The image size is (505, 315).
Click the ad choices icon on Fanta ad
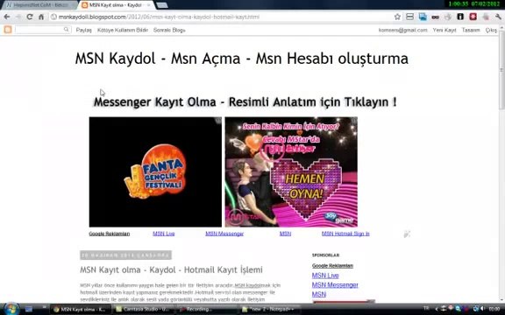(x=218, y=120)
